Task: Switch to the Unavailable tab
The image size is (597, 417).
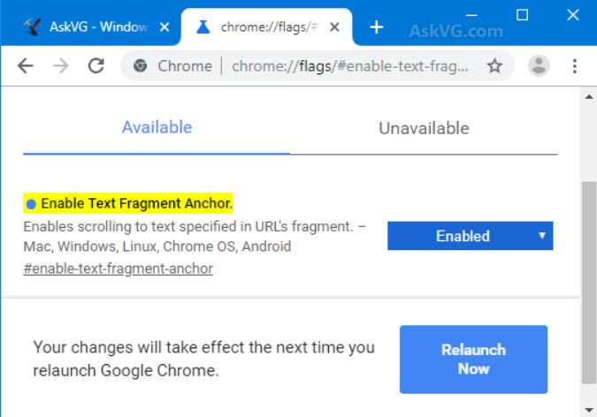Action: (424, 128)
